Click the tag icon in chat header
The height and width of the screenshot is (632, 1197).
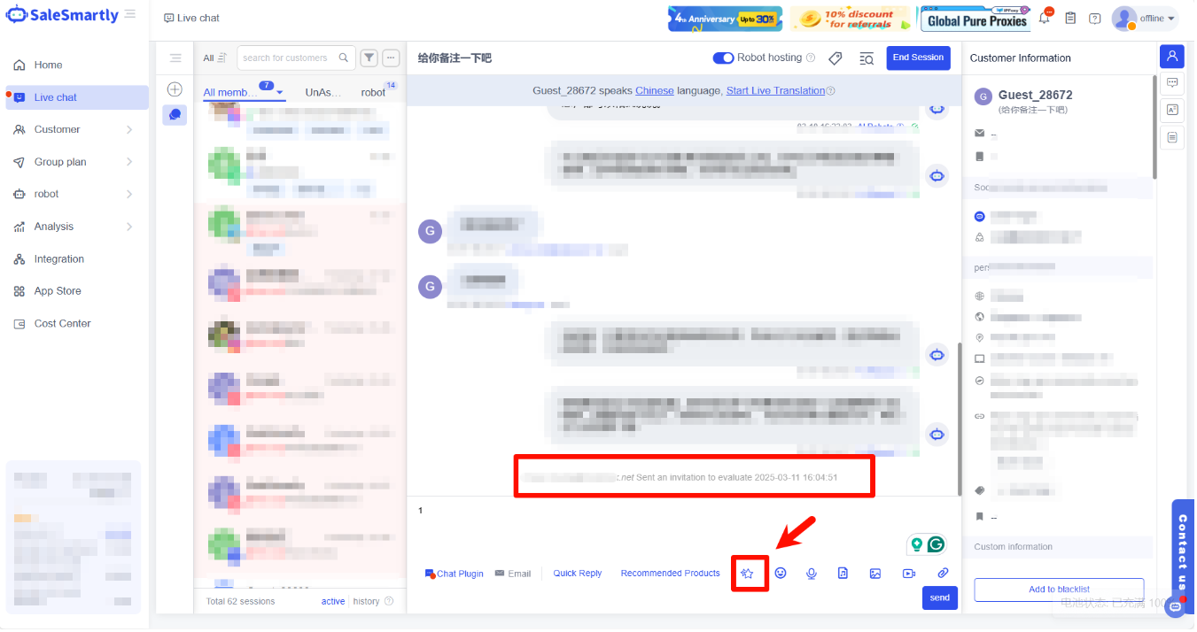(835, 58)
